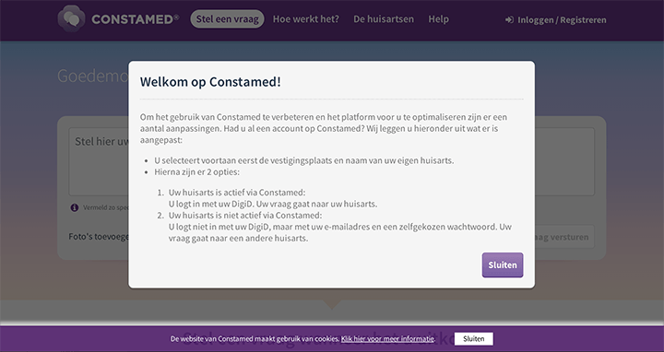Click the Welkom op Constamed! dialog heading

(210, 82)
